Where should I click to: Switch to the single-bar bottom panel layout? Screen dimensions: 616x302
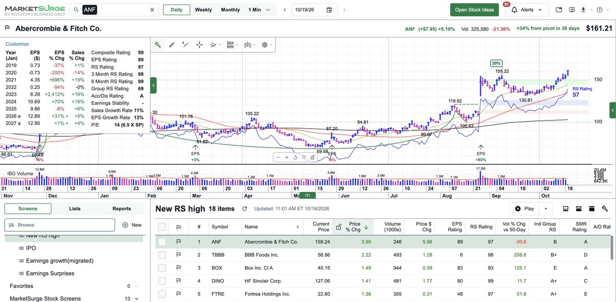tap(566, 209)
